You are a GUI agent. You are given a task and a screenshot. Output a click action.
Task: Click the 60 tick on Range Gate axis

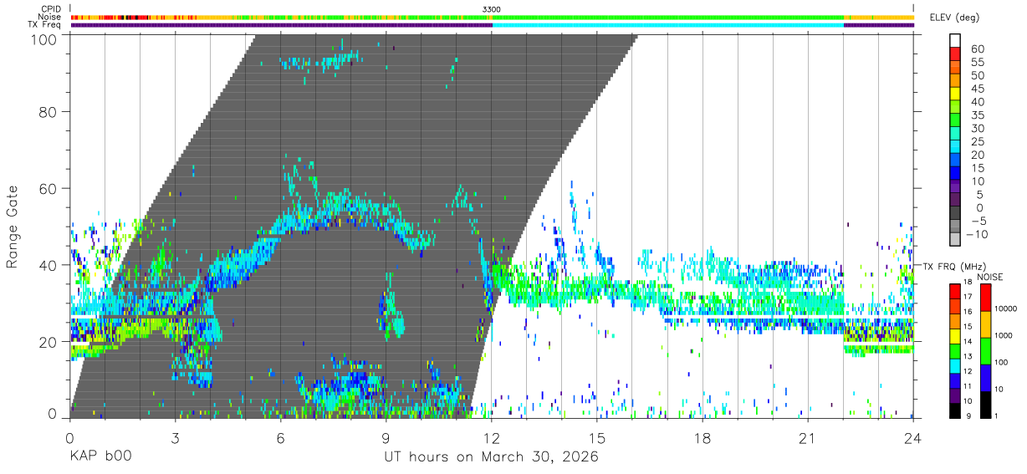pyautogui.click(x=49, y=188)
